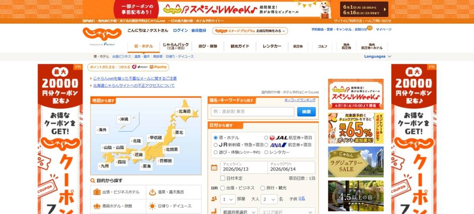The image size is (474, 214).
Task: Click the d POINT logo
Action: tap(139, 67)
